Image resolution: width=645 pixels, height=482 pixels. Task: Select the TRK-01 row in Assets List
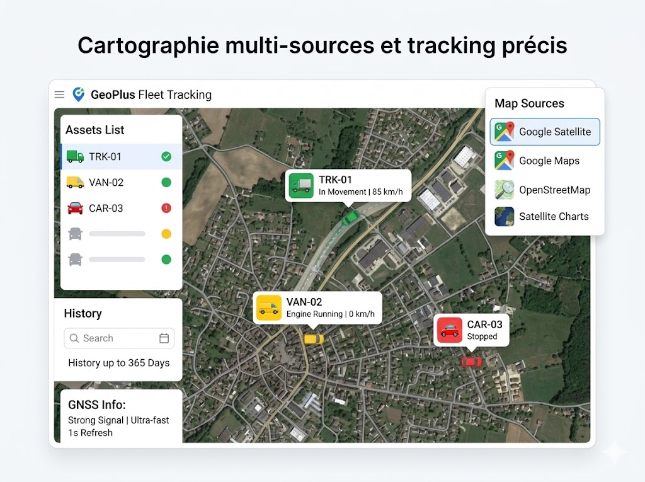point(122,156)
